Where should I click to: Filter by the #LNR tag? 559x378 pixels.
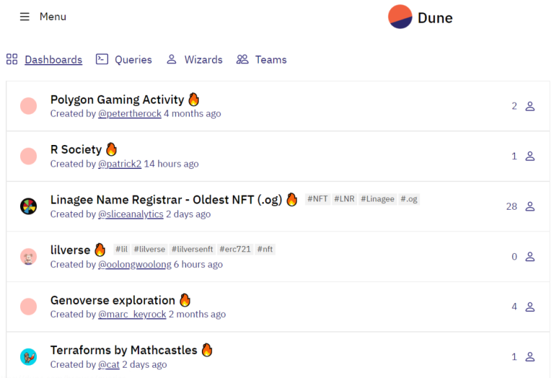(344, 199)
